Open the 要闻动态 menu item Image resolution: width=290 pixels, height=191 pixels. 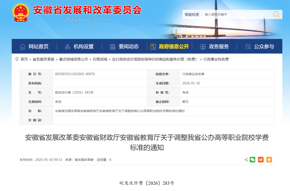tap(124, 47)
